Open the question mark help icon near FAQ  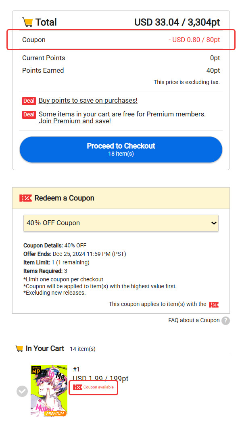226,321
